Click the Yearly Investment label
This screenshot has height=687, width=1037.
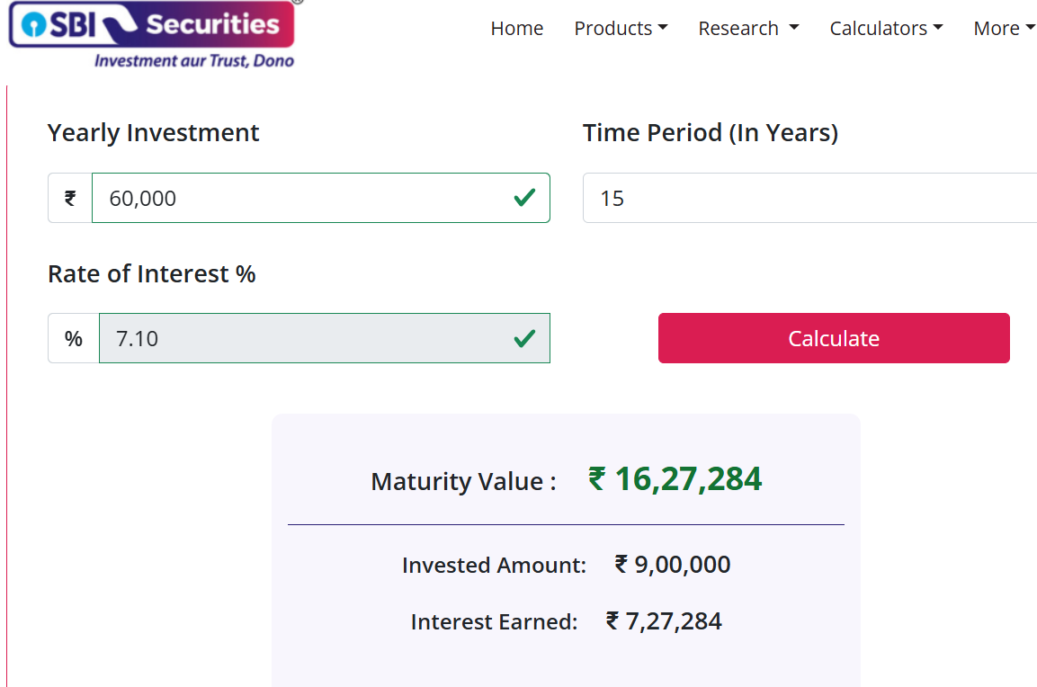pyautogui.click(x=154, y=133)
